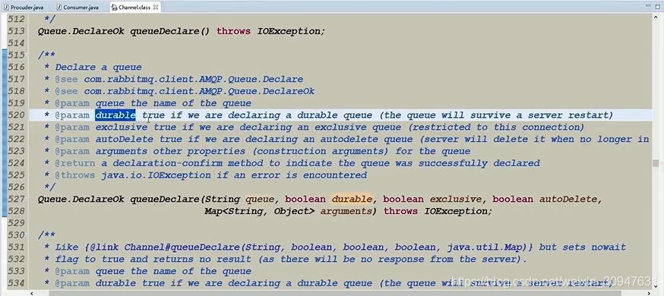Click line number 529 in the gutter
The width and height of the screenshot is (664, 296).
pos(16,223)
